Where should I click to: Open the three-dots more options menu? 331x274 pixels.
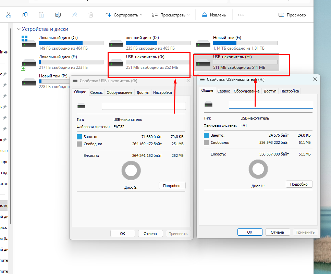(x=241, y=15)
